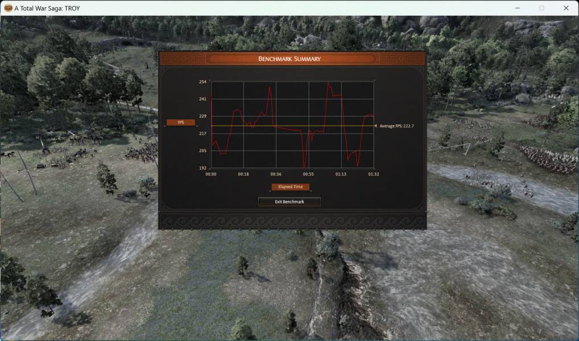Click the yellow average FPS line

coord(292,126)
